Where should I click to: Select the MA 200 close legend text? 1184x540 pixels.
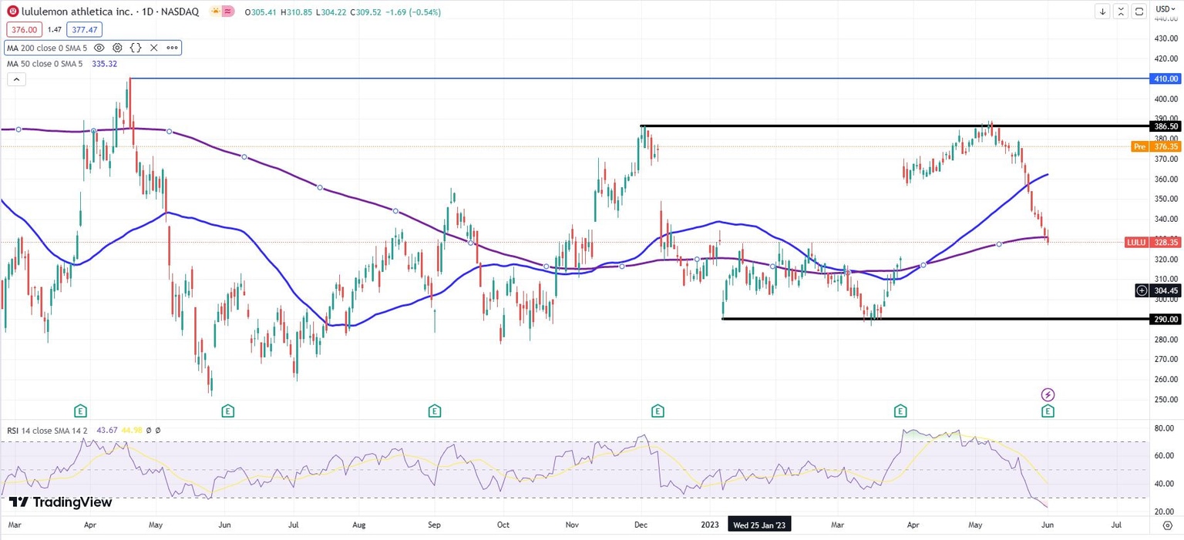(x=46, y=48)
